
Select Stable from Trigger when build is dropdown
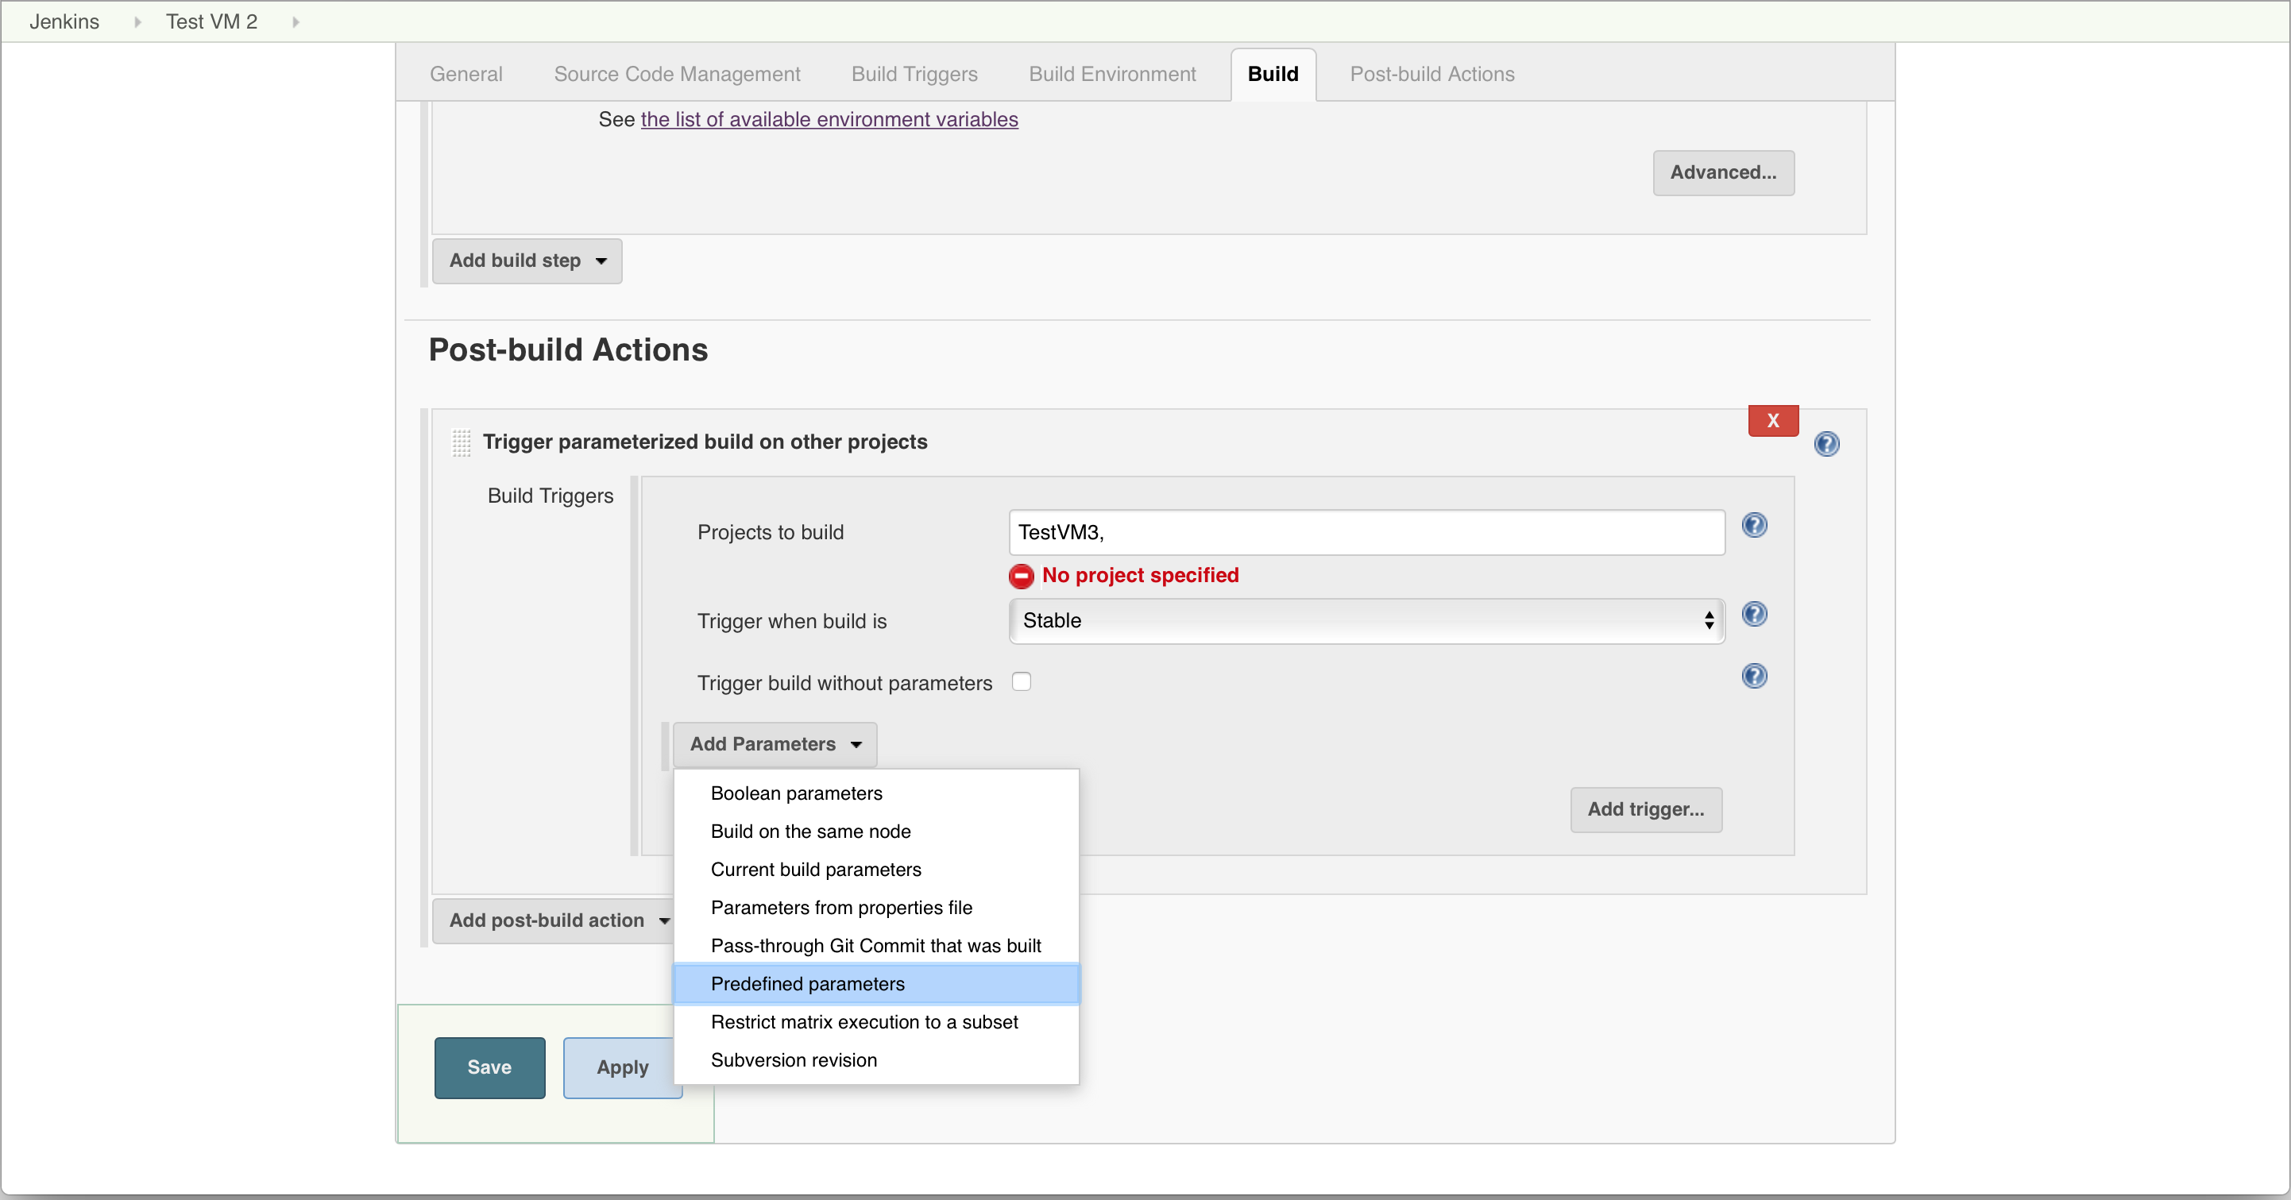pyautogui.click(x=1366, y=619)
